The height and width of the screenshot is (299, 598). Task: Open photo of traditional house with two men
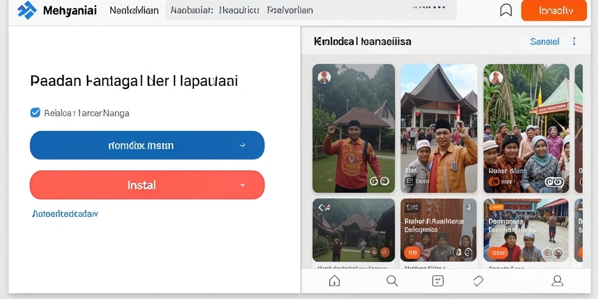tap(439, 128)
